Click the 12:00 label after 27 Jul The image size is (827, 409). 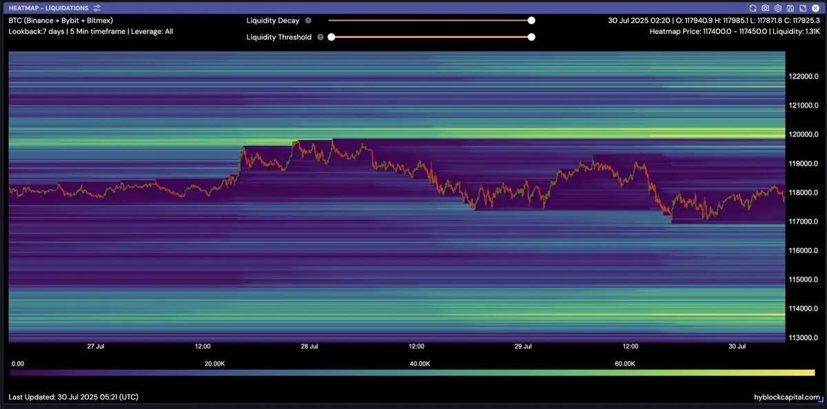pos(203,346)
